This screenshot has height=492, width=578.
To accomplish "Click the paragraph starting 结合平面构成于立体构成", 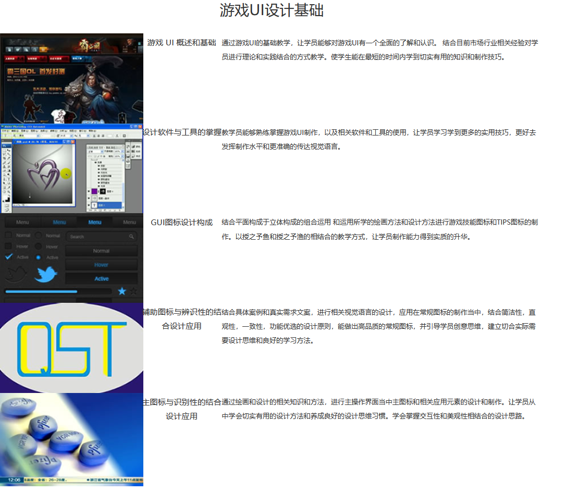I will coord(379,229).
